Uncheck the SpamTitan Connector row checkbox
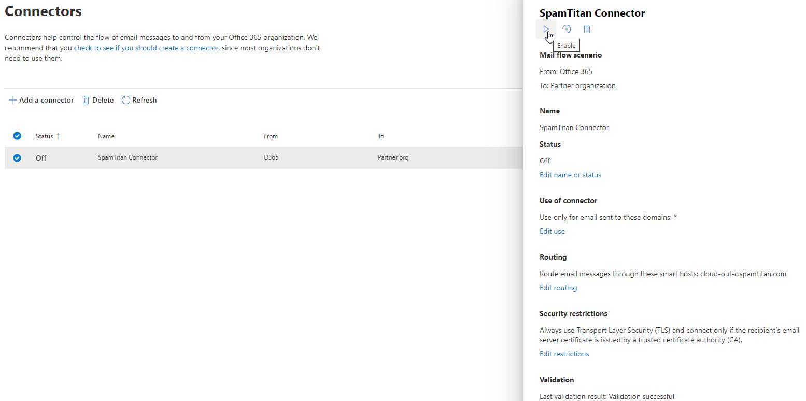 click(x=17, y=157)
